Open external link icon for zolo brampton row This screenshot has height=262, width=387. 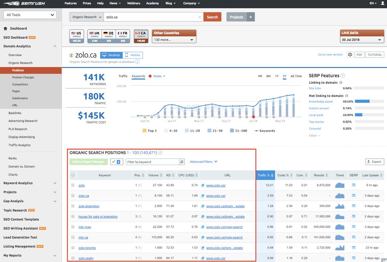pos(203,206)
